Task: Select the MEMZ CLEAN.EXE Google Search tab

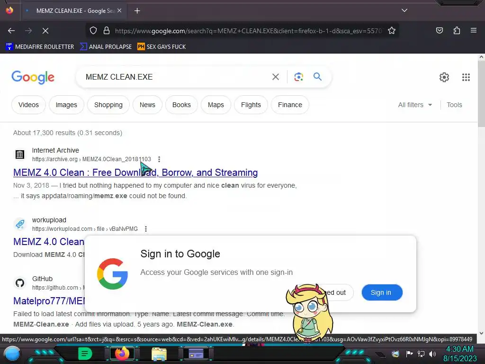Action: pos(74,11)
